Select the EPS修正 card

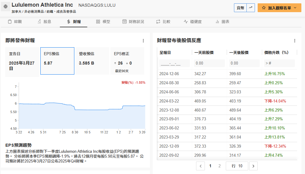(x=127, y=61)
